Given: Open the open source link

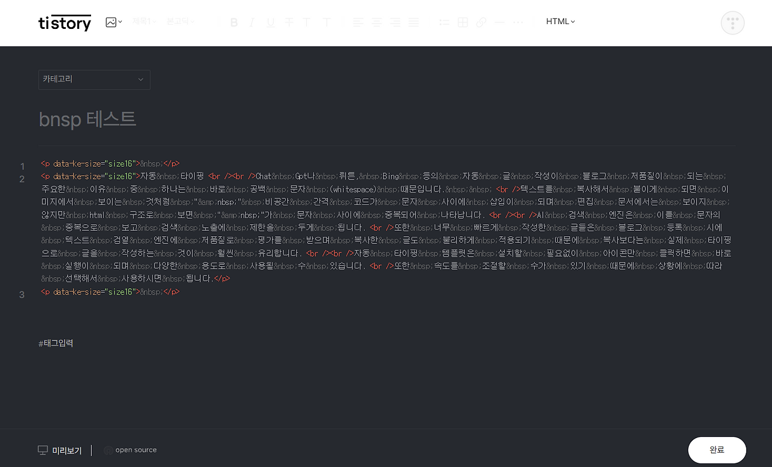Looking at the screenshot, I should coord(136,450).
